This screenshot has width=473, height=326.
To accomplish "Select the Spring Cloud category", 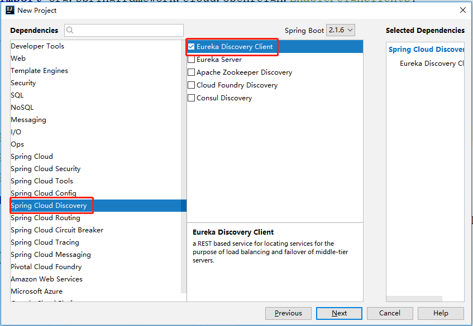I will click(x=95, y=157).
